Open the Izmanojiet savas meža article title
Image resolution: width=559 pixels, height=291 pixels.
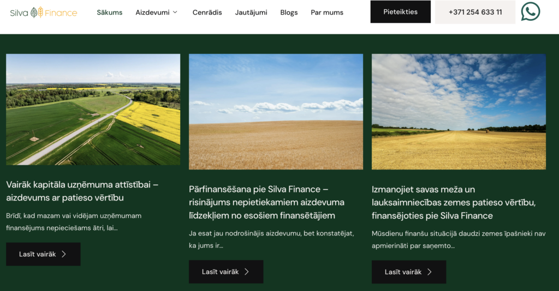pyautogui.click(x=453, y=202)
